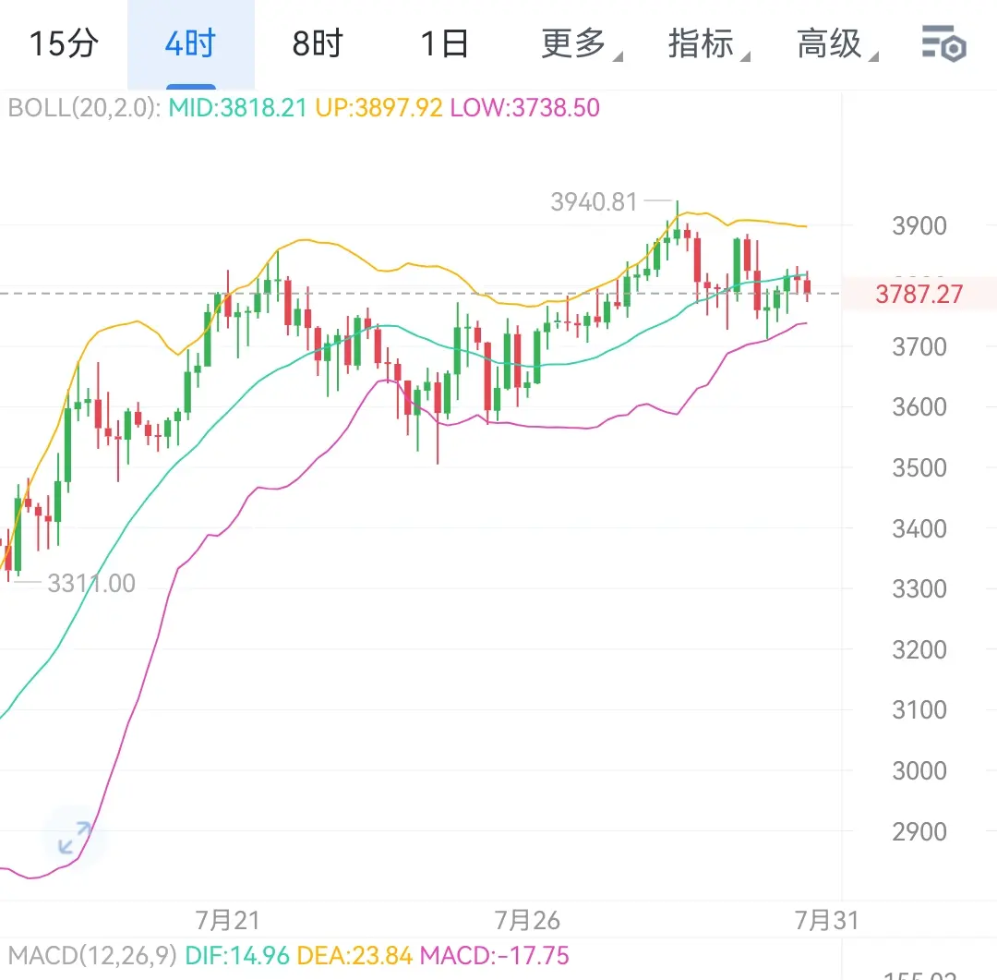This screenshot has width=997, height=980.
Task: Expand the 指标 indicators dropdown
Action: coord(708,44)
